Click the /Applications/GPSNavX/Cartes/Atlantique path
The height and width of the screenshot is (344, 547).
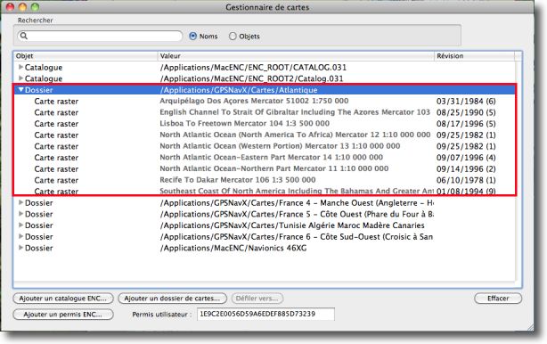click(239, 90)
